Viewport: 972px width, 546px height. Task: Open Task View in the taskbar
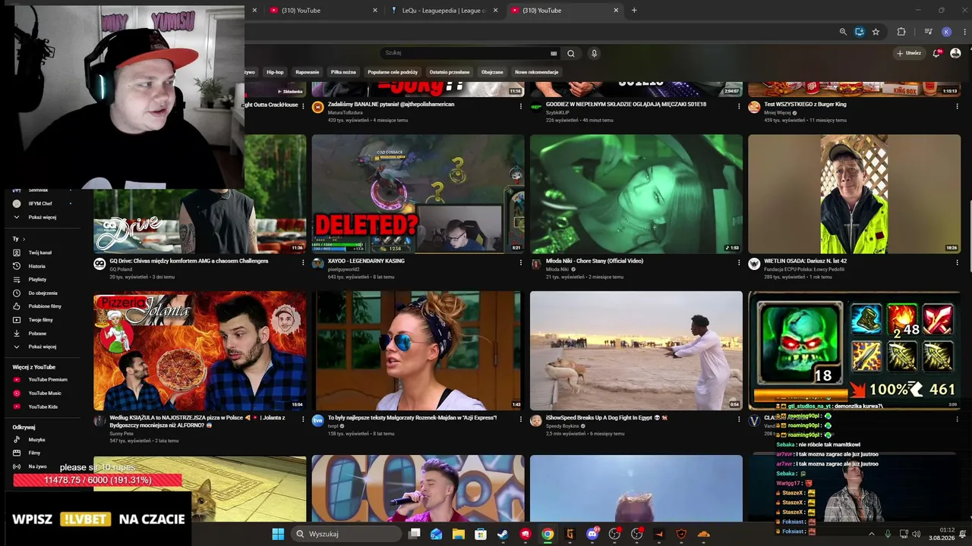414,534
